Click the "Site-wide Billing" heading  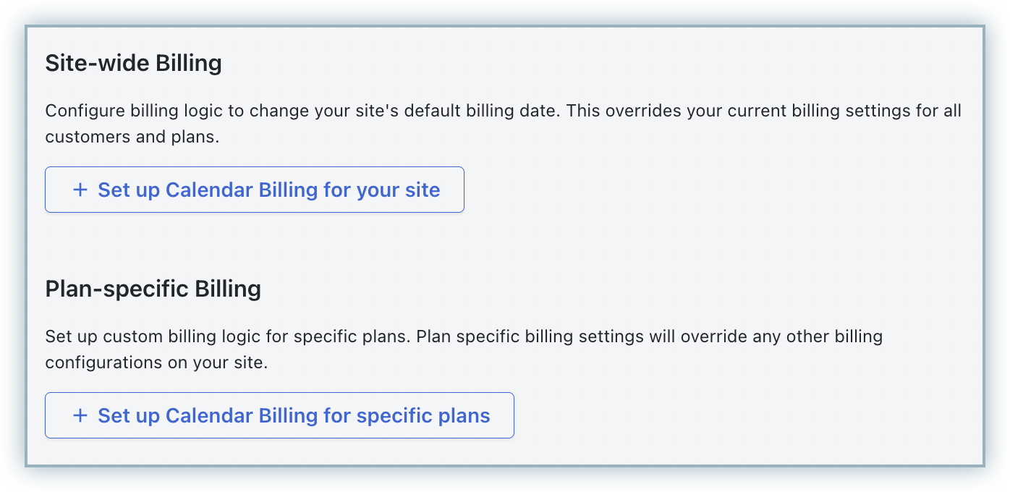133,64
